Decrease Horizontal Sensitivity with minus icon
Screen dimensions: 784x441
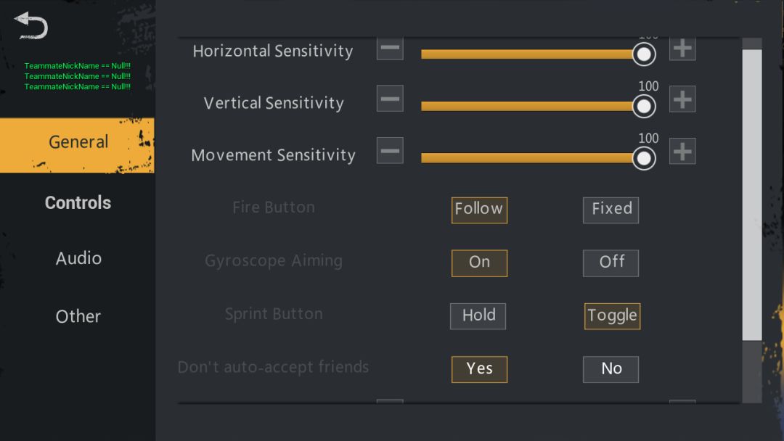[390, 49]
